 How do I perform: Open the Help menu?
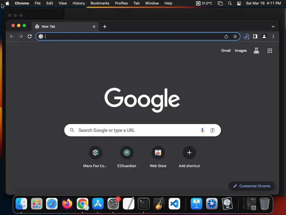168,3
